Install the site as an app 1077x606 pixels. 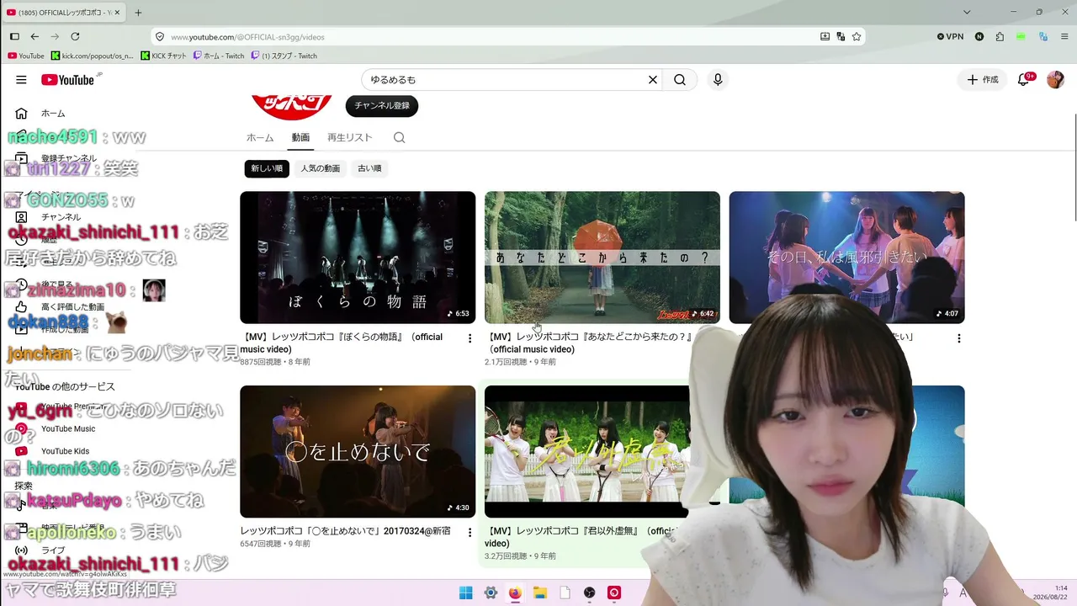pyautogui.click(x=825, y=37)
